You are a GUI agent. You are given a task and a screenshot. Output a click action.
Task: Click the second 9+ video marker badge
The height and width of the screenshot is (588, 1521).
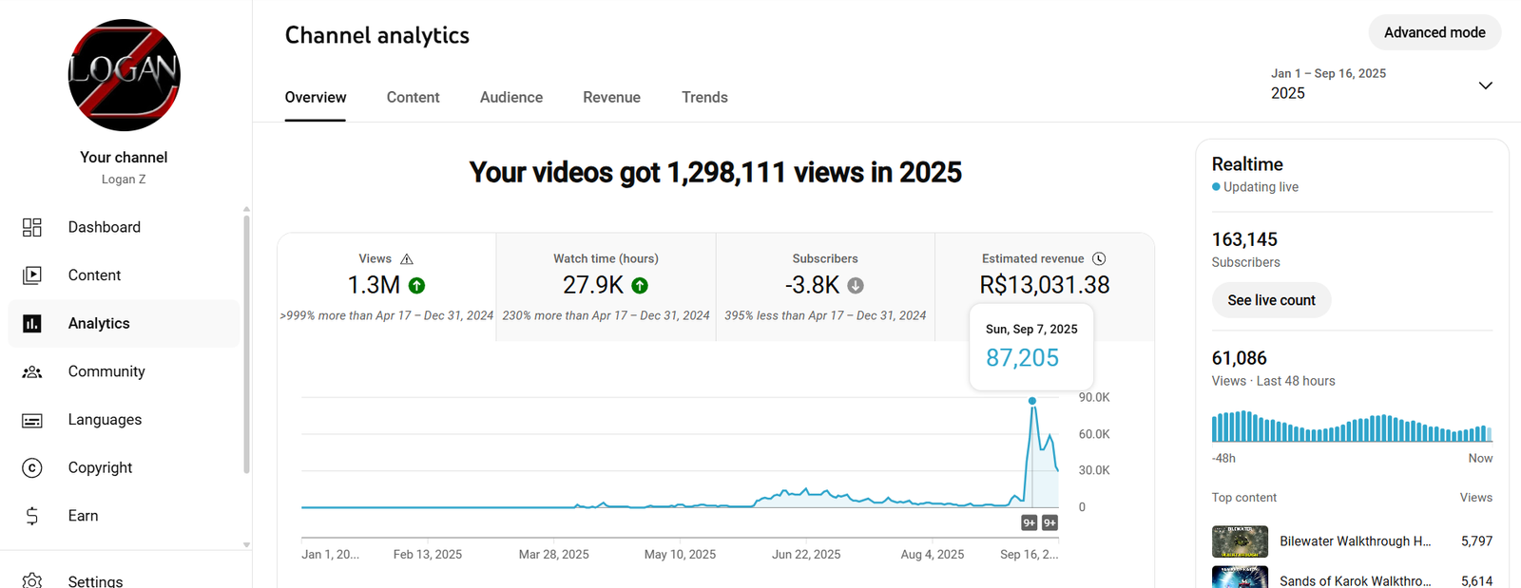(1049, 522)
